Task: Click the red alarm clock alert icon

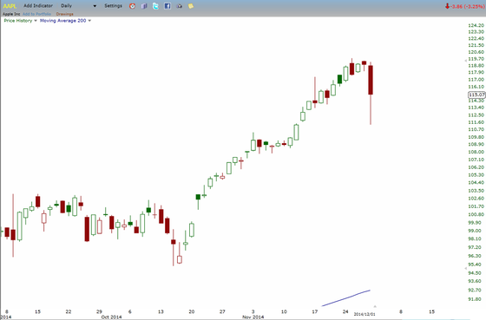Action: click(x=132, y=6)
